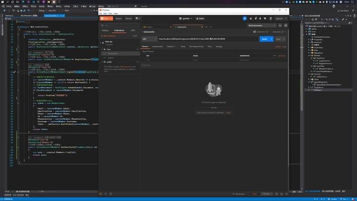
Task: Open the Tests tab
Action: point(210,46)
